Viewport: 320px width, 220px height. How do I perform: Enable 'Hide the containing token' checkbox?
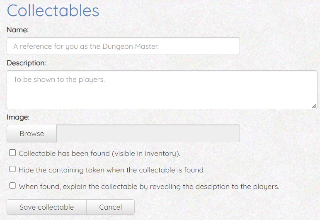point(12,170)
